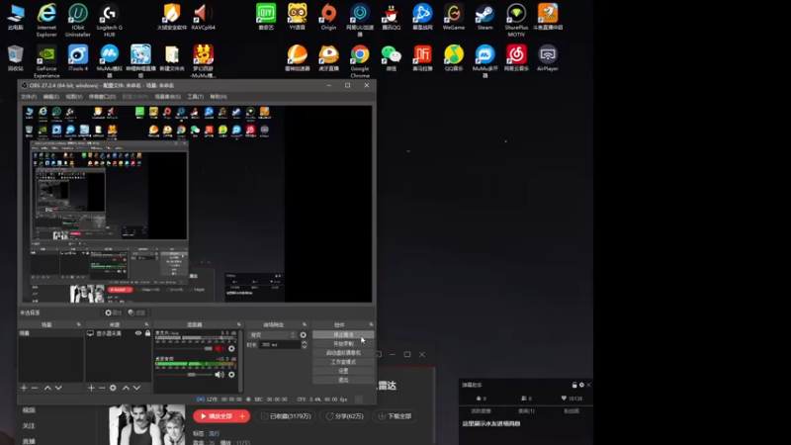791x445 pixels.
Task: Open the 渐变 transition dropdown
Action: (x=272, y=334)
